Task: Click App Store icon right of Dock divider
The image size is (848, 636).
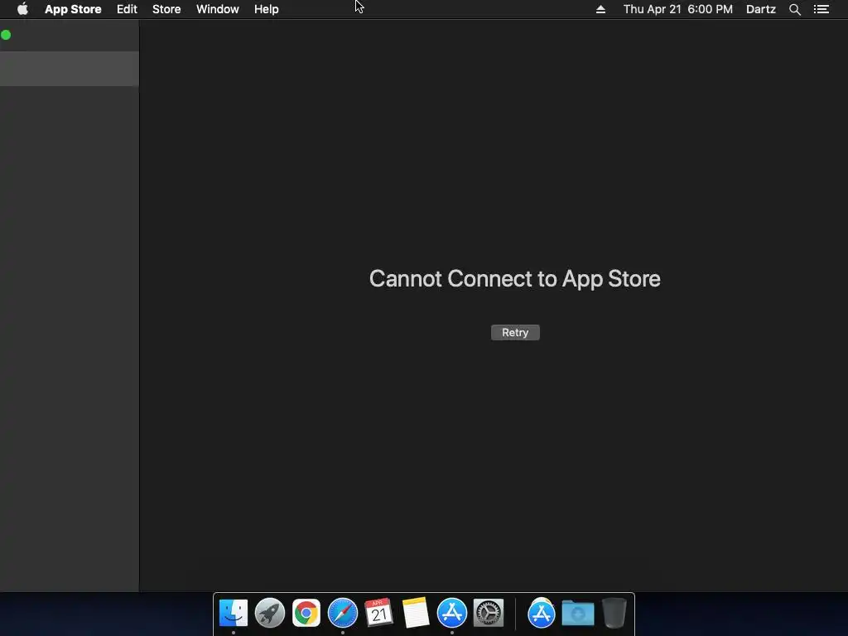Action: tap(542, 613)
